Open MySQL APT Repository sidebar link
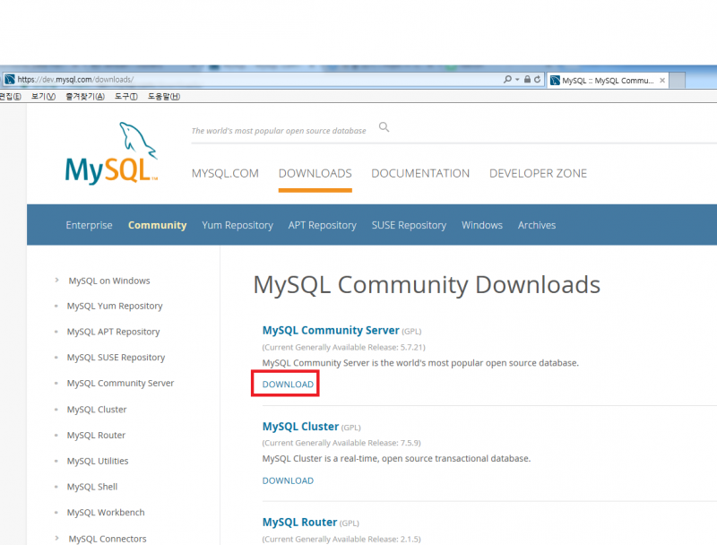This screenshot has height=545, width=717. [x=114, y=332]
